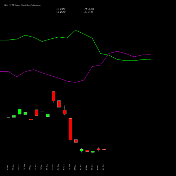Screen dimensions: 176x176
Task: Click the "01 Dec" date axis label
Action: 86,168
